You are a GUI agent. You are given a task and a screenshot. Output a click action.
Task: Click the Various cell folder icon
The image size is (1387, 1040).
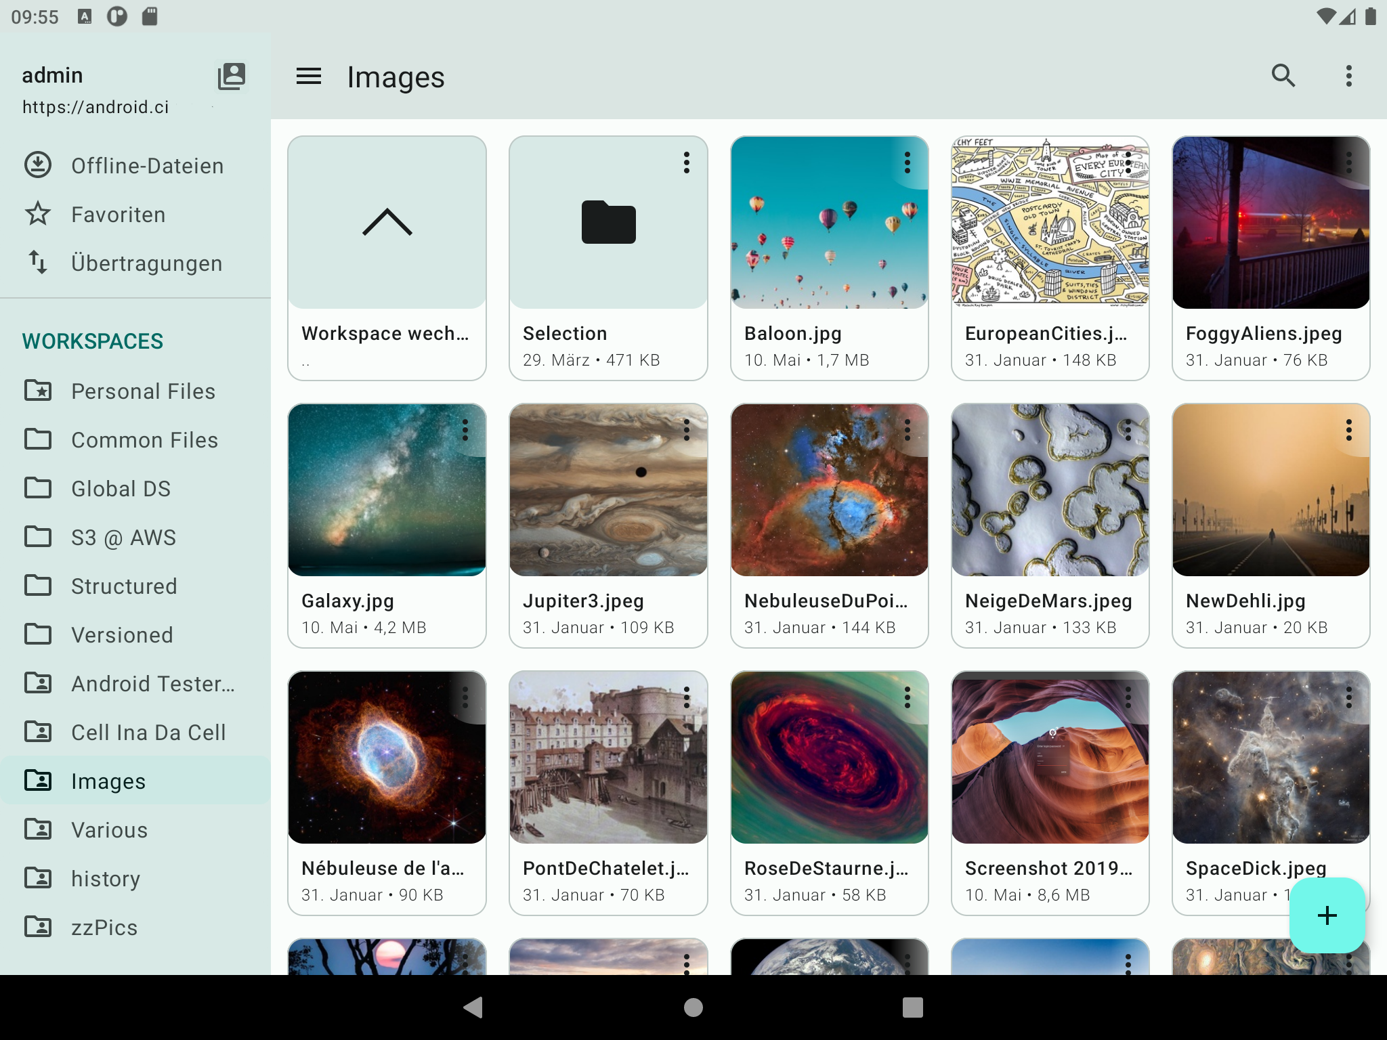click(x=38, y=829)
